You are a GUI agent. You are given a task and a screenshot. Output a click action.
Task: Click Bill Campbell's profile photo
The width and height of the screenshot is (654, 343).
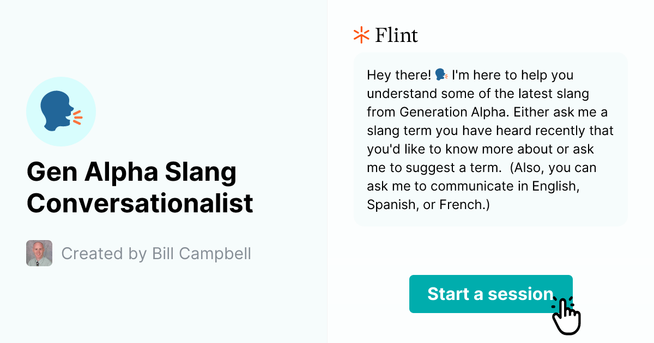(x=39, y=253)
